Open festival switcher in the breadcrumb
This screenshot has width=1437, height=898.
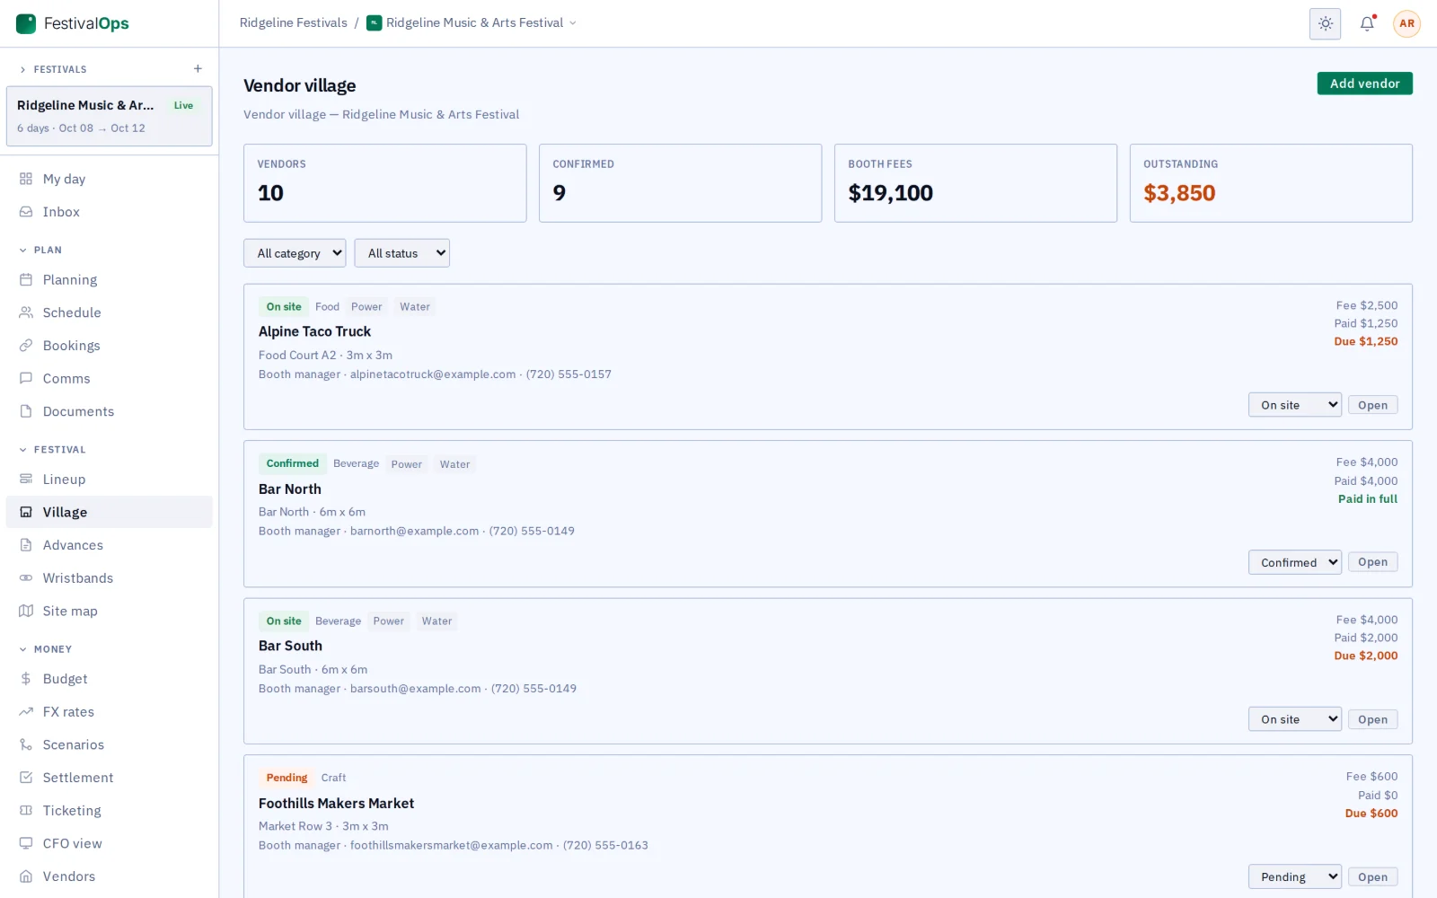[472, 23]
